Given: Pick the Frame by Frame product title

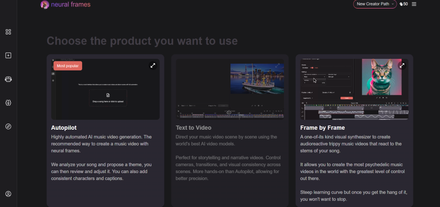Looking at the screenshot, I should 322,128.
